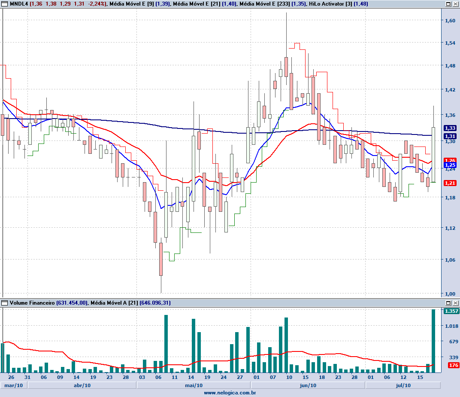Viewport: 460px width, 397px height.
Task: Click the tallest last volume bar
Action: pyautogui.click(x=433, y=341)
